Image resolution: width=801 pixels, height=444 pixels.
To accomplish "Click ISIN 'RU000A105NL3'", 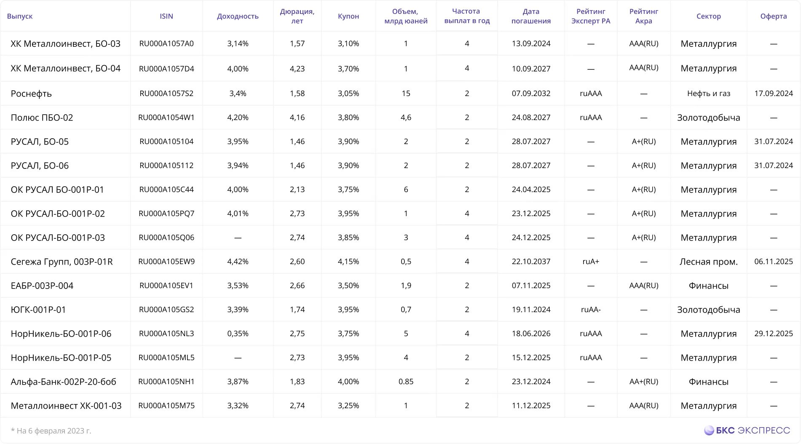I will click(x=166, y=333).
